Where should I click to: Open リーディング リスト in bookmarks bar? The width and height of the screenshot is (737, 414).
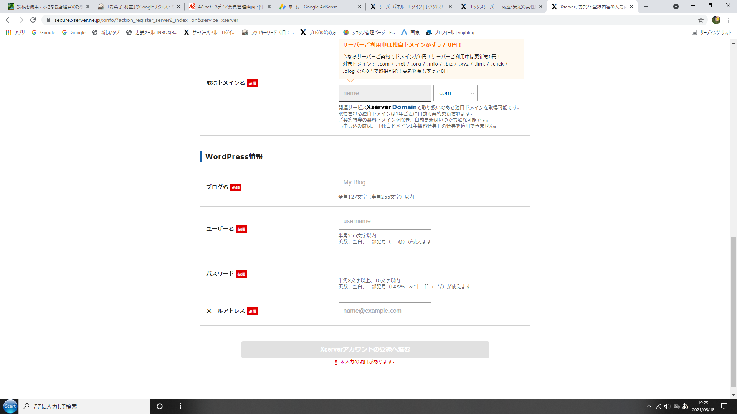pyautogui.click(x=711, y=33)
